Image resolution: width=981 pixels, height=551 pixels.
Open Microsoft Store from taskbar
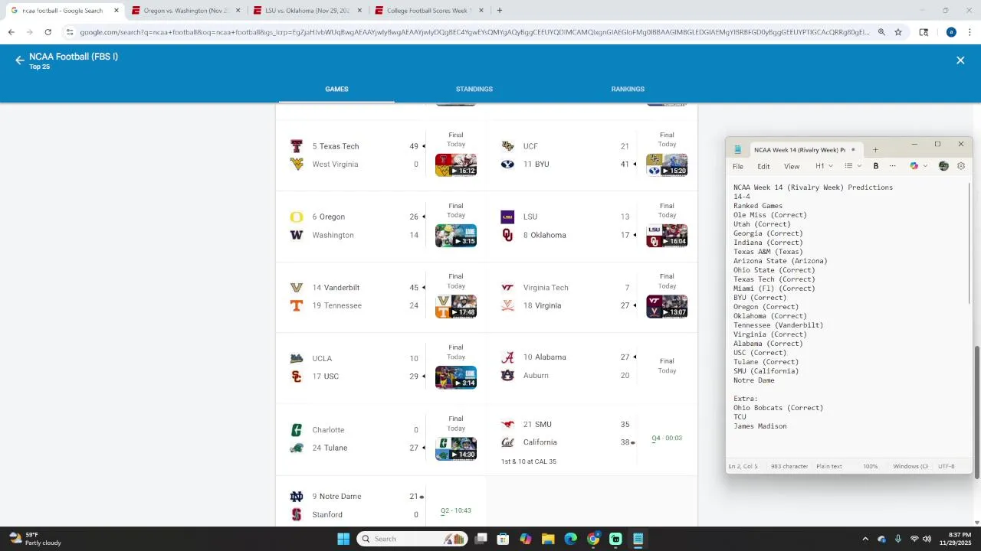coord(503,539)
